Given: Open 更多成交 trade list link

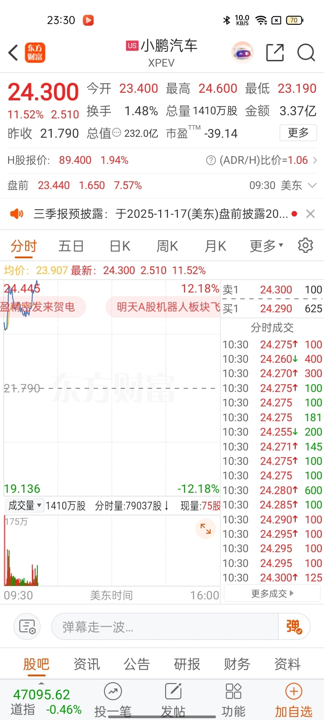Looking at the screenshot, I should [x=272, y=594].
